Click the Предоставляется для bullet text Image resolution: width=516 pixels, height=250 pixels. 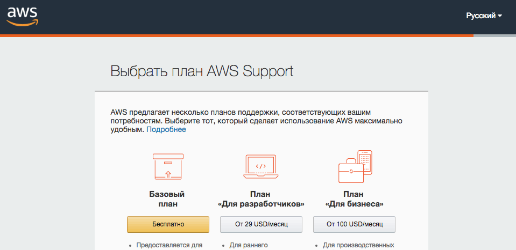(x=169, y=245)
